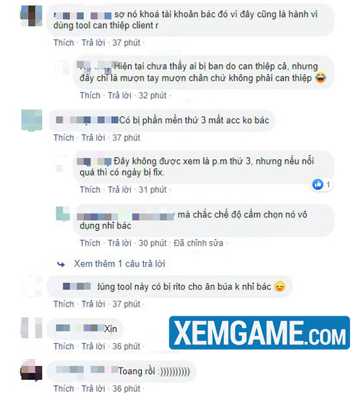Reply to 'Có bị phần mền thứ 3' comment
The width and height of the screenshot is (360, 393).
tap(93, 138)
